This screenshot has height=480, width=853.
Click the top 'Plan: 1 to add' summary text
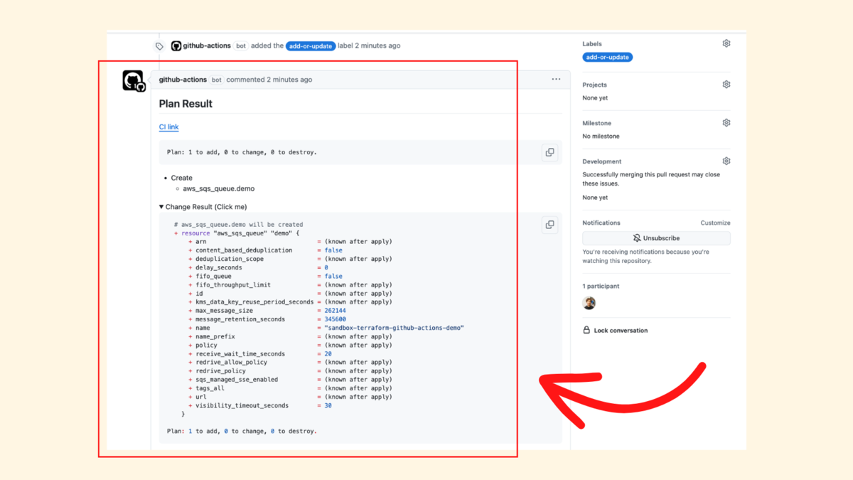(242, 152)
